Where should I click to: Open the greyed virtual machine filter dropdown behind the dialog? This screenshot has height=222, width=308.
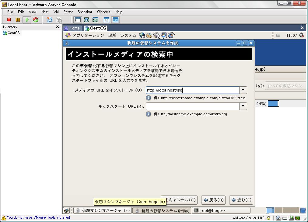pyautogui.click(x=285, y=86)
